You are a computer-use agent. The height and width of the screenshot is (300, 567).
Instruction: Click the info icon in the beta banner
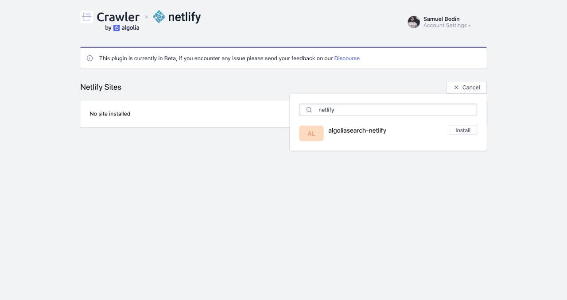click(90, 58)
